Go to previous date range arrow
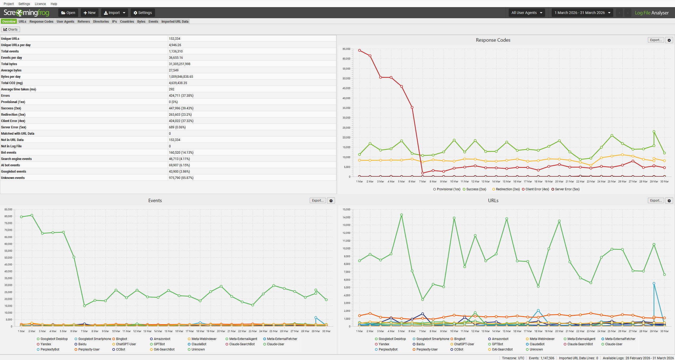The height and width of the screenshot is (360, 675). pos(620,13)
